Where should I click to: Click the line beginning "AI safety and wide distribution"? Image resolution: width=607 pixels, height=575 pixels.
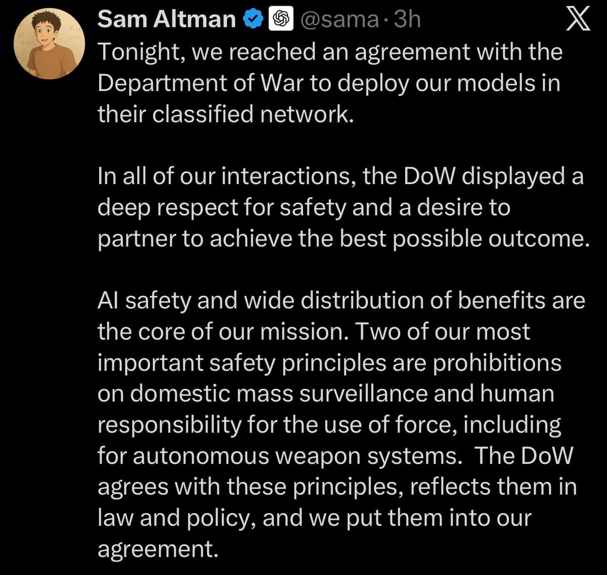coord(341,301)
